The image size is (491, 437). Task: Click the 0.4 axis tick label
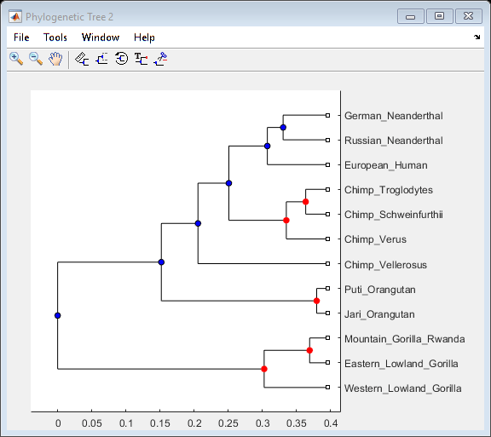tap(331, 423)
